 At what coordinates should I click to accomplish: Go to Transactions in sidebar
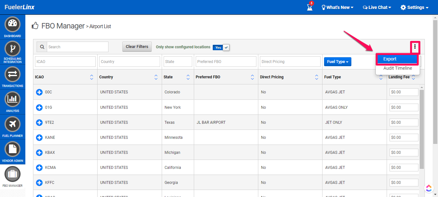tap(13, 74)
